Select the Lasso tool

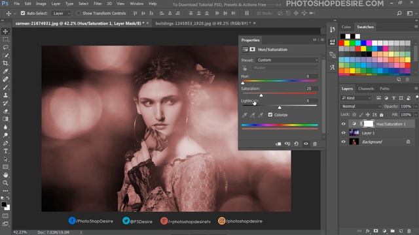click(x=5, y=48)
